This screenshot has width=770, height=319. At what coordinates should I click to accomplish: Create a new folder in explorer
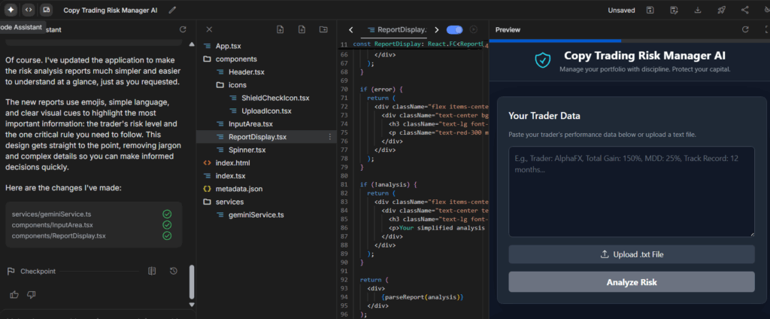pos(323,29)
